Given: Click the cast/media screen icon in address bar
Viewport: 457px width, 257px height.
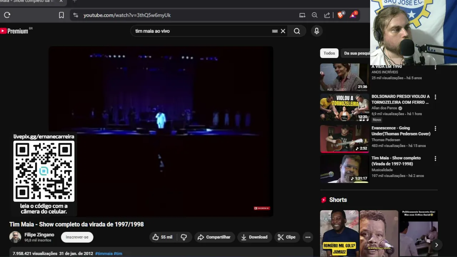Looking at the screenshot, I should coord(302,15).
